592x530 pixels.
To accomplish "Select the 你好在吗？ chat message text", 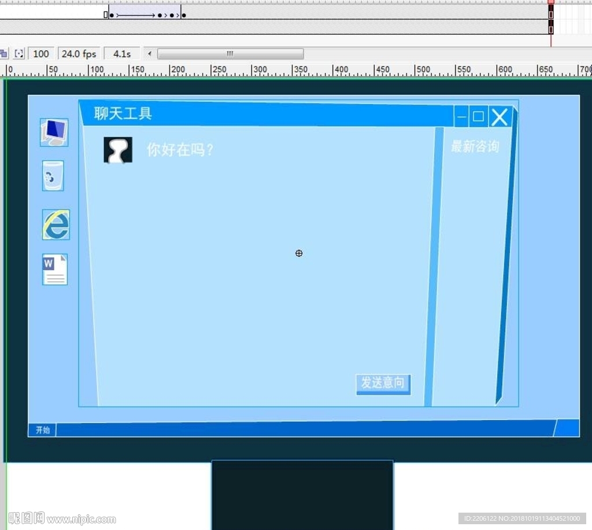I will click(x=180, y=150).
